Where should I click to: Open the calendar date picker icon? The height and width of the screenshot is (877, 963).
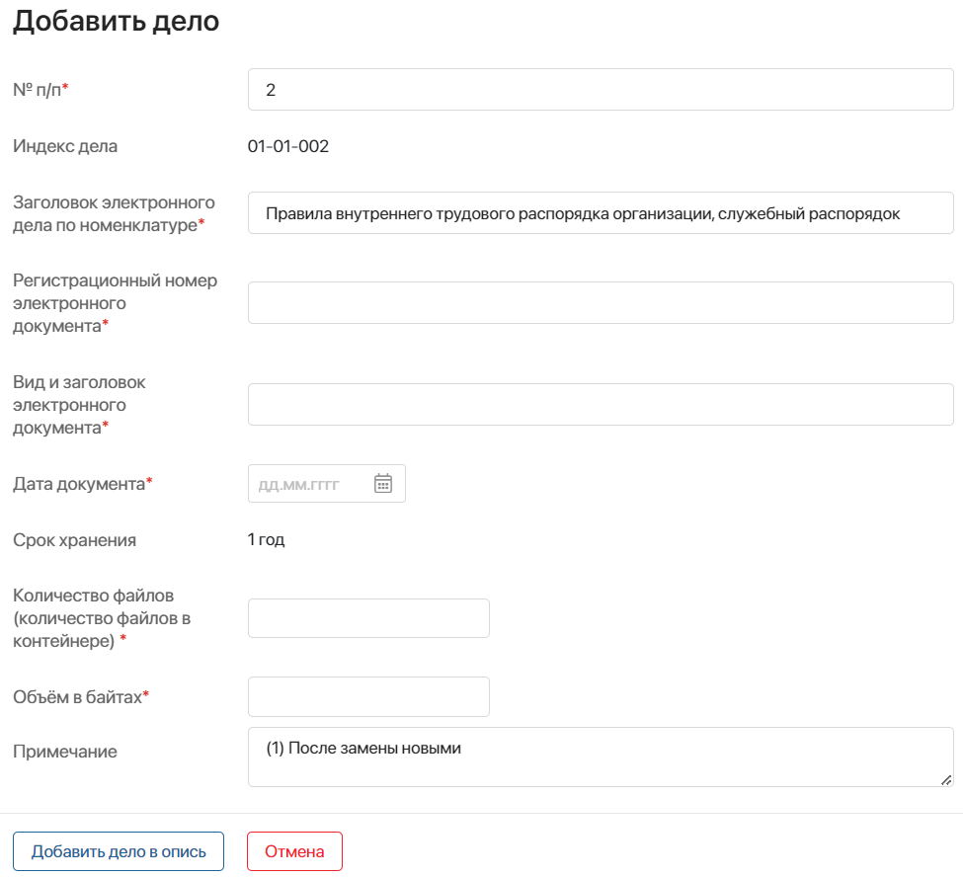(383, 484)
